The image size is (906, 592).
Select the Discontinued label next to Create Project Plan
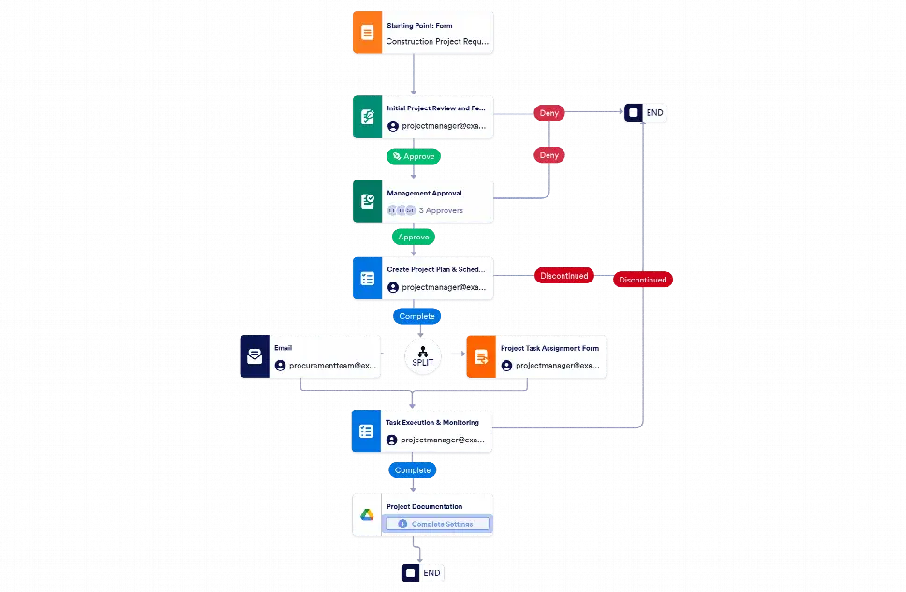point(564,276)
